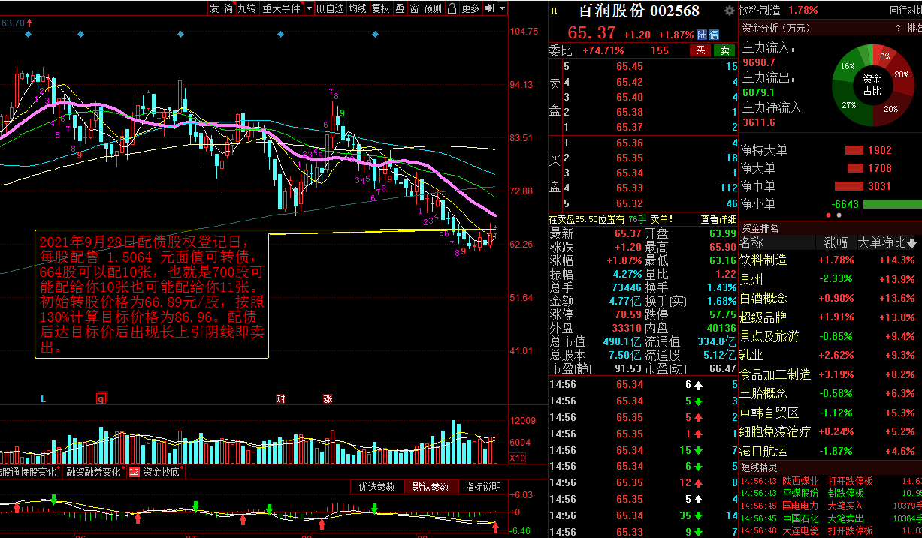Click the blue L marker on chart
This screenshot has height=538, width=922.
pyautogui.click(x=43, y=399)
